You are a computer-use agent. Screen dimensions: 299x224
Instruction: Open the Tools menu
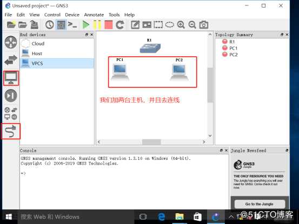pos(114,15)
